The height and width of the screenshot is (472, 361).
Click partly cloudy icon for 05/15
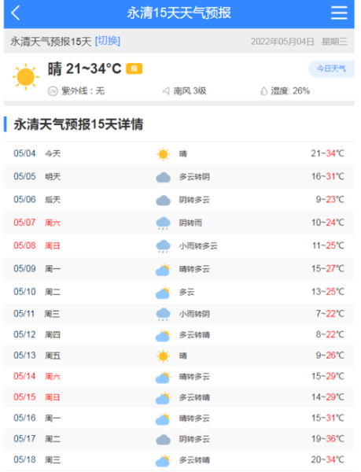coord(163,397)
